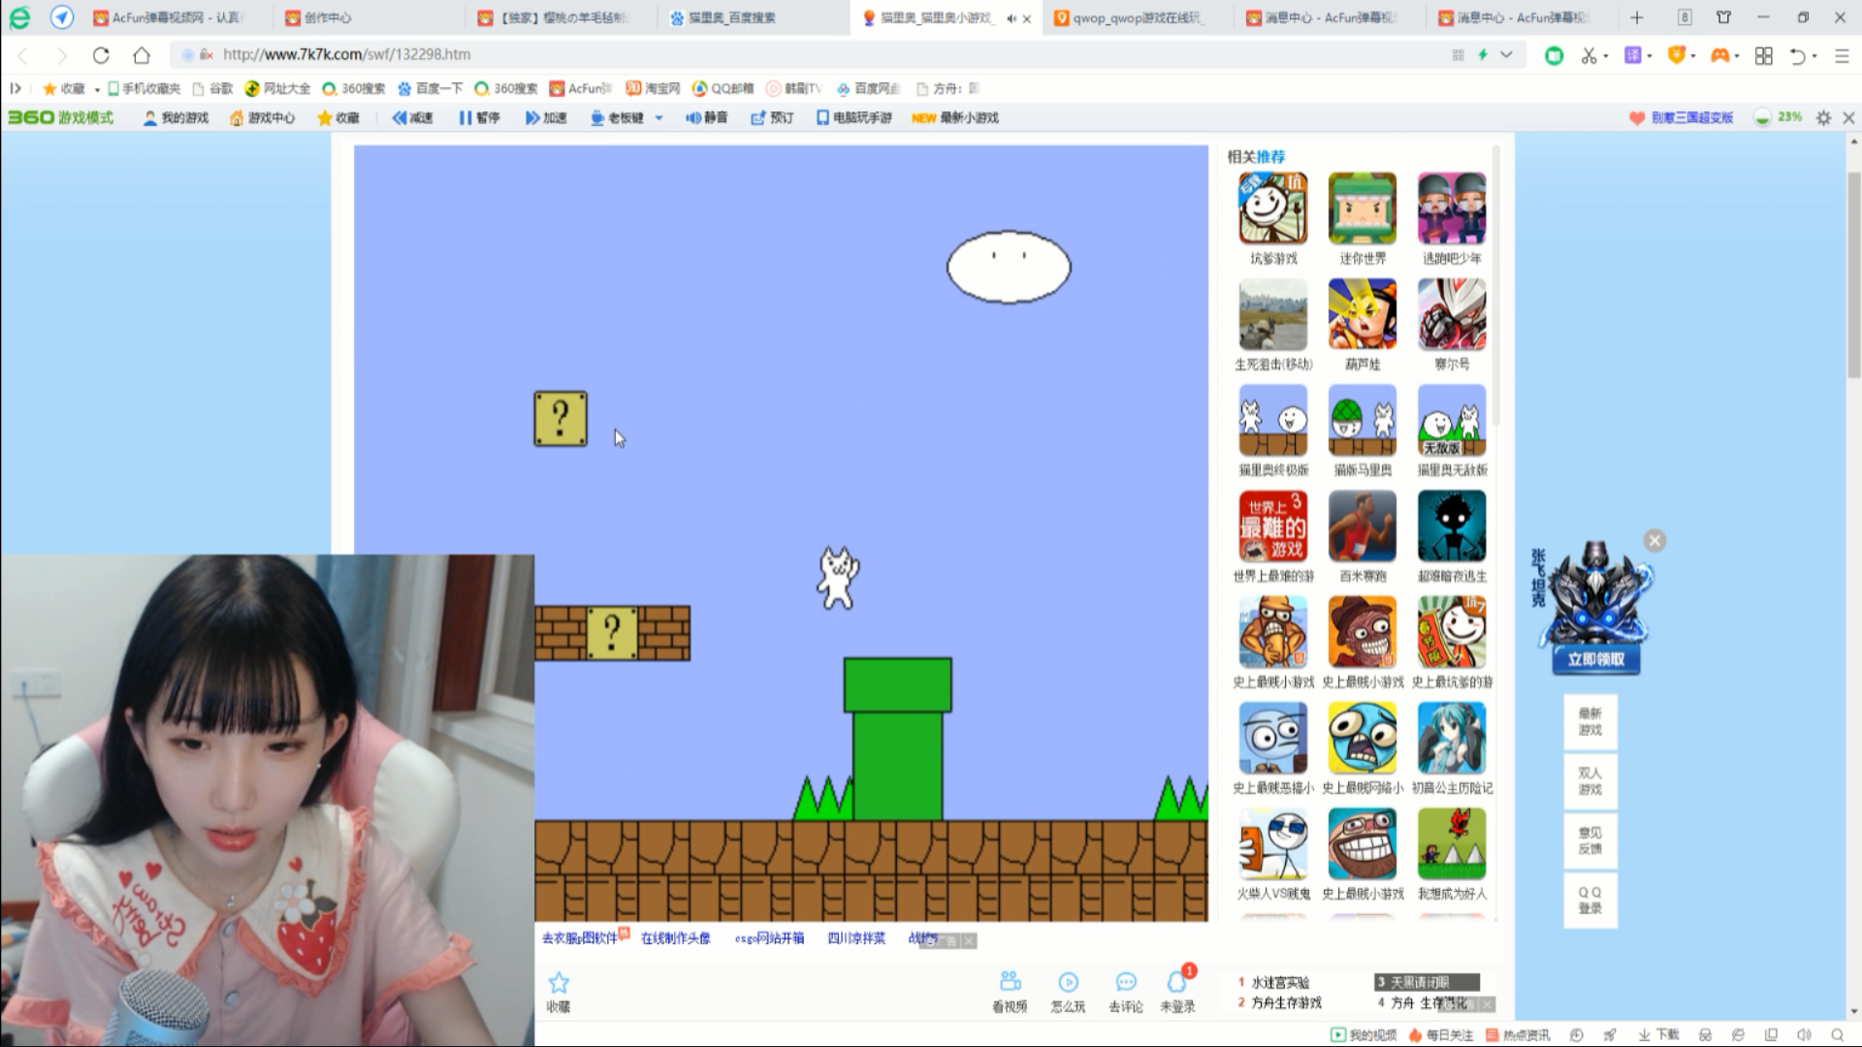
Task: Click 去评论 icon below game
Action: coord(1126,993)
